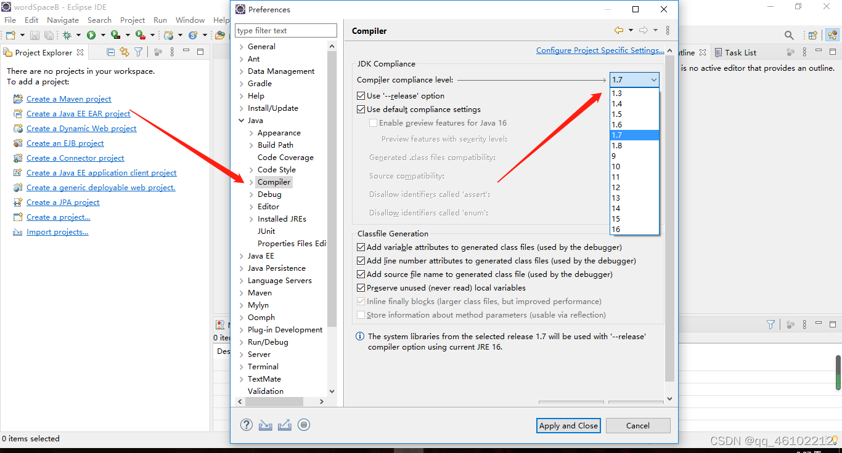Click the Import preferences icon
842x453 pixels.
[265, 425]
